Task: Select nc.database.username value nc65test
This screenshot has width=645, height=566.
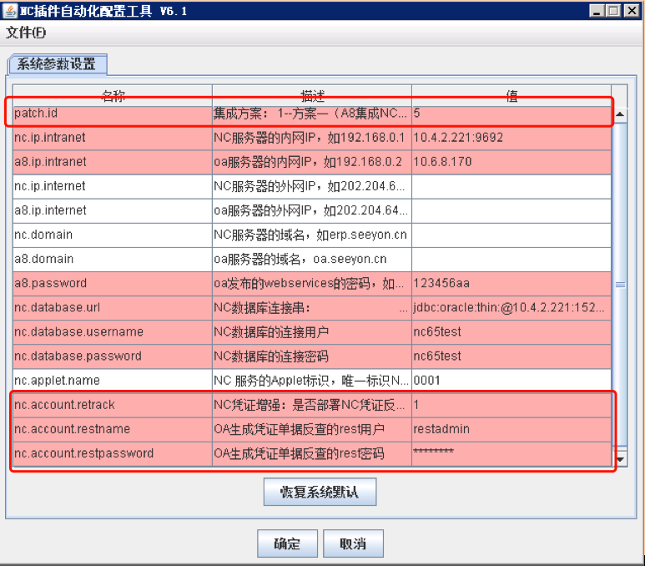Action: click(511, 332)
